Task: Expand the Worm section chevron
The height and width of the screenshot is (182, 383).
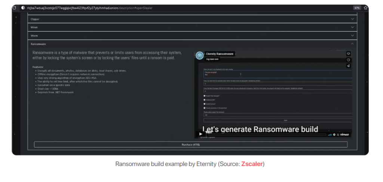Action: coord(352,35)
